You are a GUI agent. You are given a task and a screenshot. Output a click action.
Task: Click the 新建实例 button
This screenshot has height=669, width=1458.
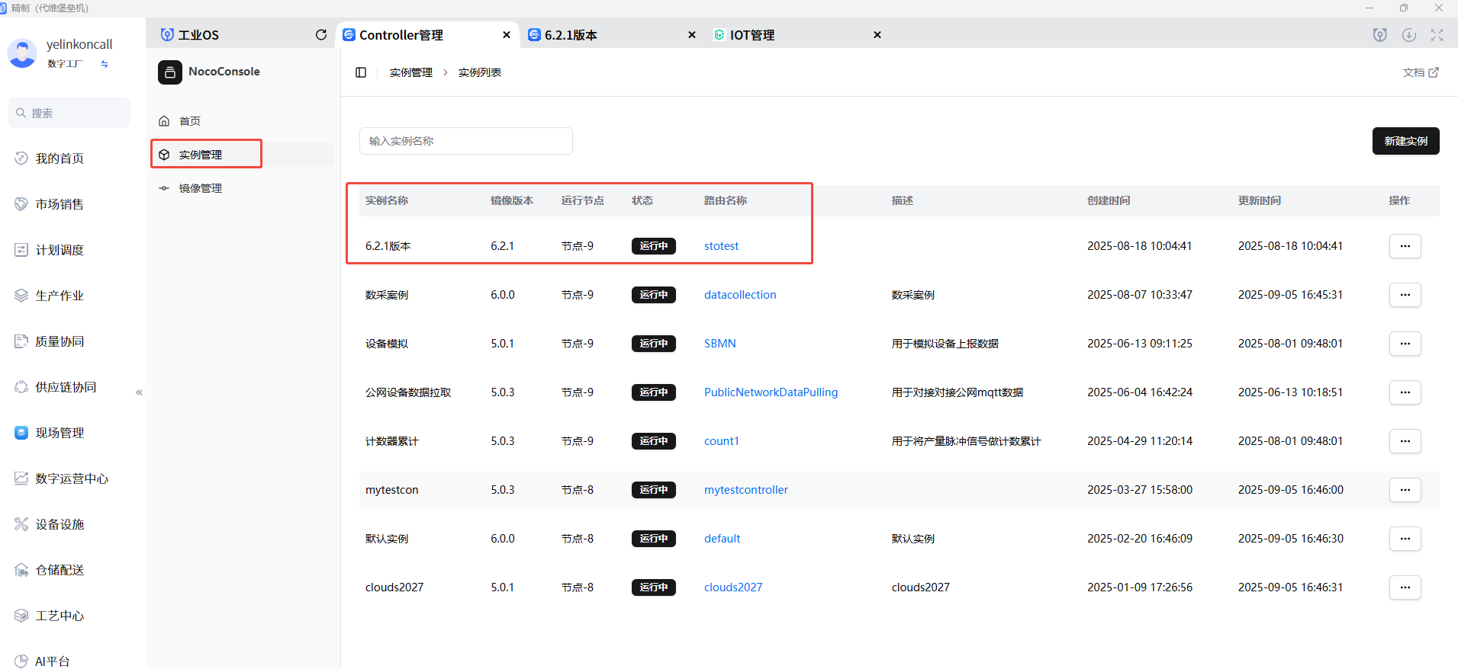point(1405,141)
